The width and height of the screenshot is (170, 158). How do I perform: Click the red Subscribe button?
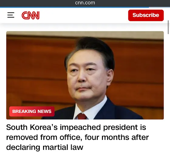coord(146,15)
